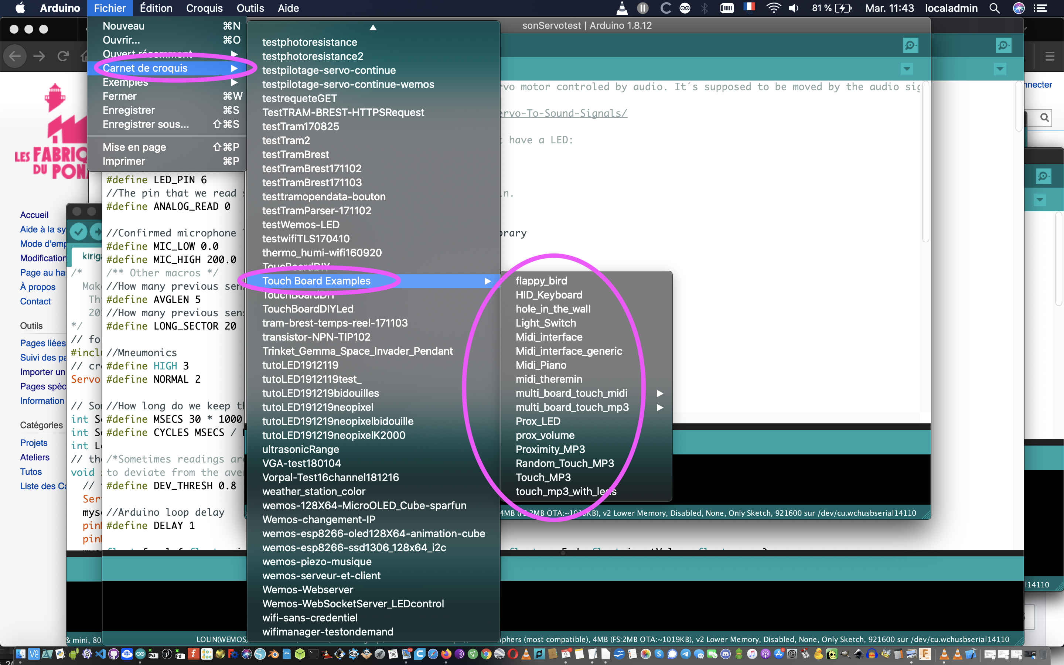Open Notification Center list icon
The height and width of the screenshot is (665, 1064).
coord(1040,8)
